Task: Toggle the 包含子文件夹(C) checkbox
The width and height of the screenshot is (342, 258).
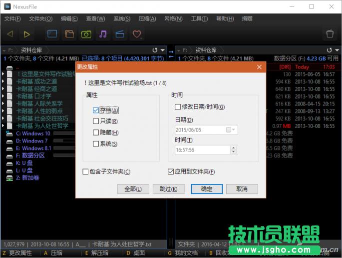Action: (x=86, y=171)
